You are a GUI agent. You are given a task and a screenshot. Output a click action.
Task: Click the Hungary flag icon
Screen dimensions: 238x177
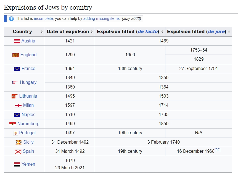[15, 83]
